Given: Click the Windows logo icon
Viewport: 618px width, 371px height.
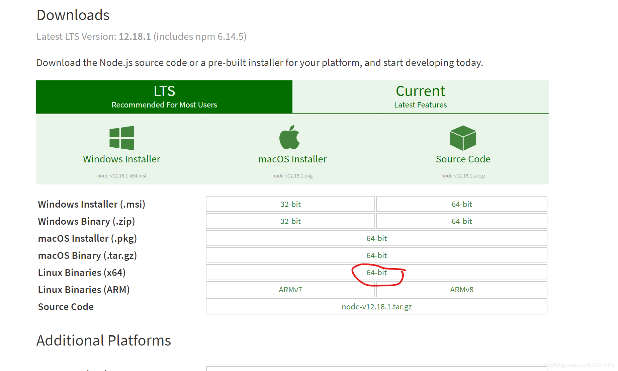Looking at the screenshot, I should 122,138.
